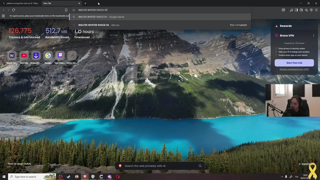Click the Windows taskbar search box
The height and width of the screenshot is (180, 320).
(32, 177)
